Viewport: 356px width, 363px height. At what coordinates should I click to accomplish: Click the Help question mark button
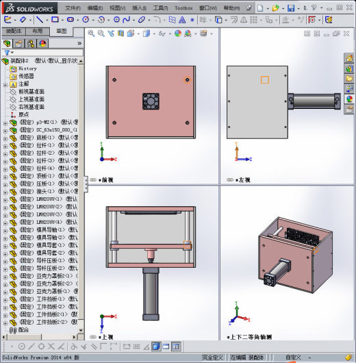tap(314, 8)
